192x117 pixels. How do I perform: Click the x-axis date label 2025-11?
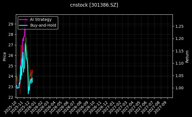pos(17,107)
